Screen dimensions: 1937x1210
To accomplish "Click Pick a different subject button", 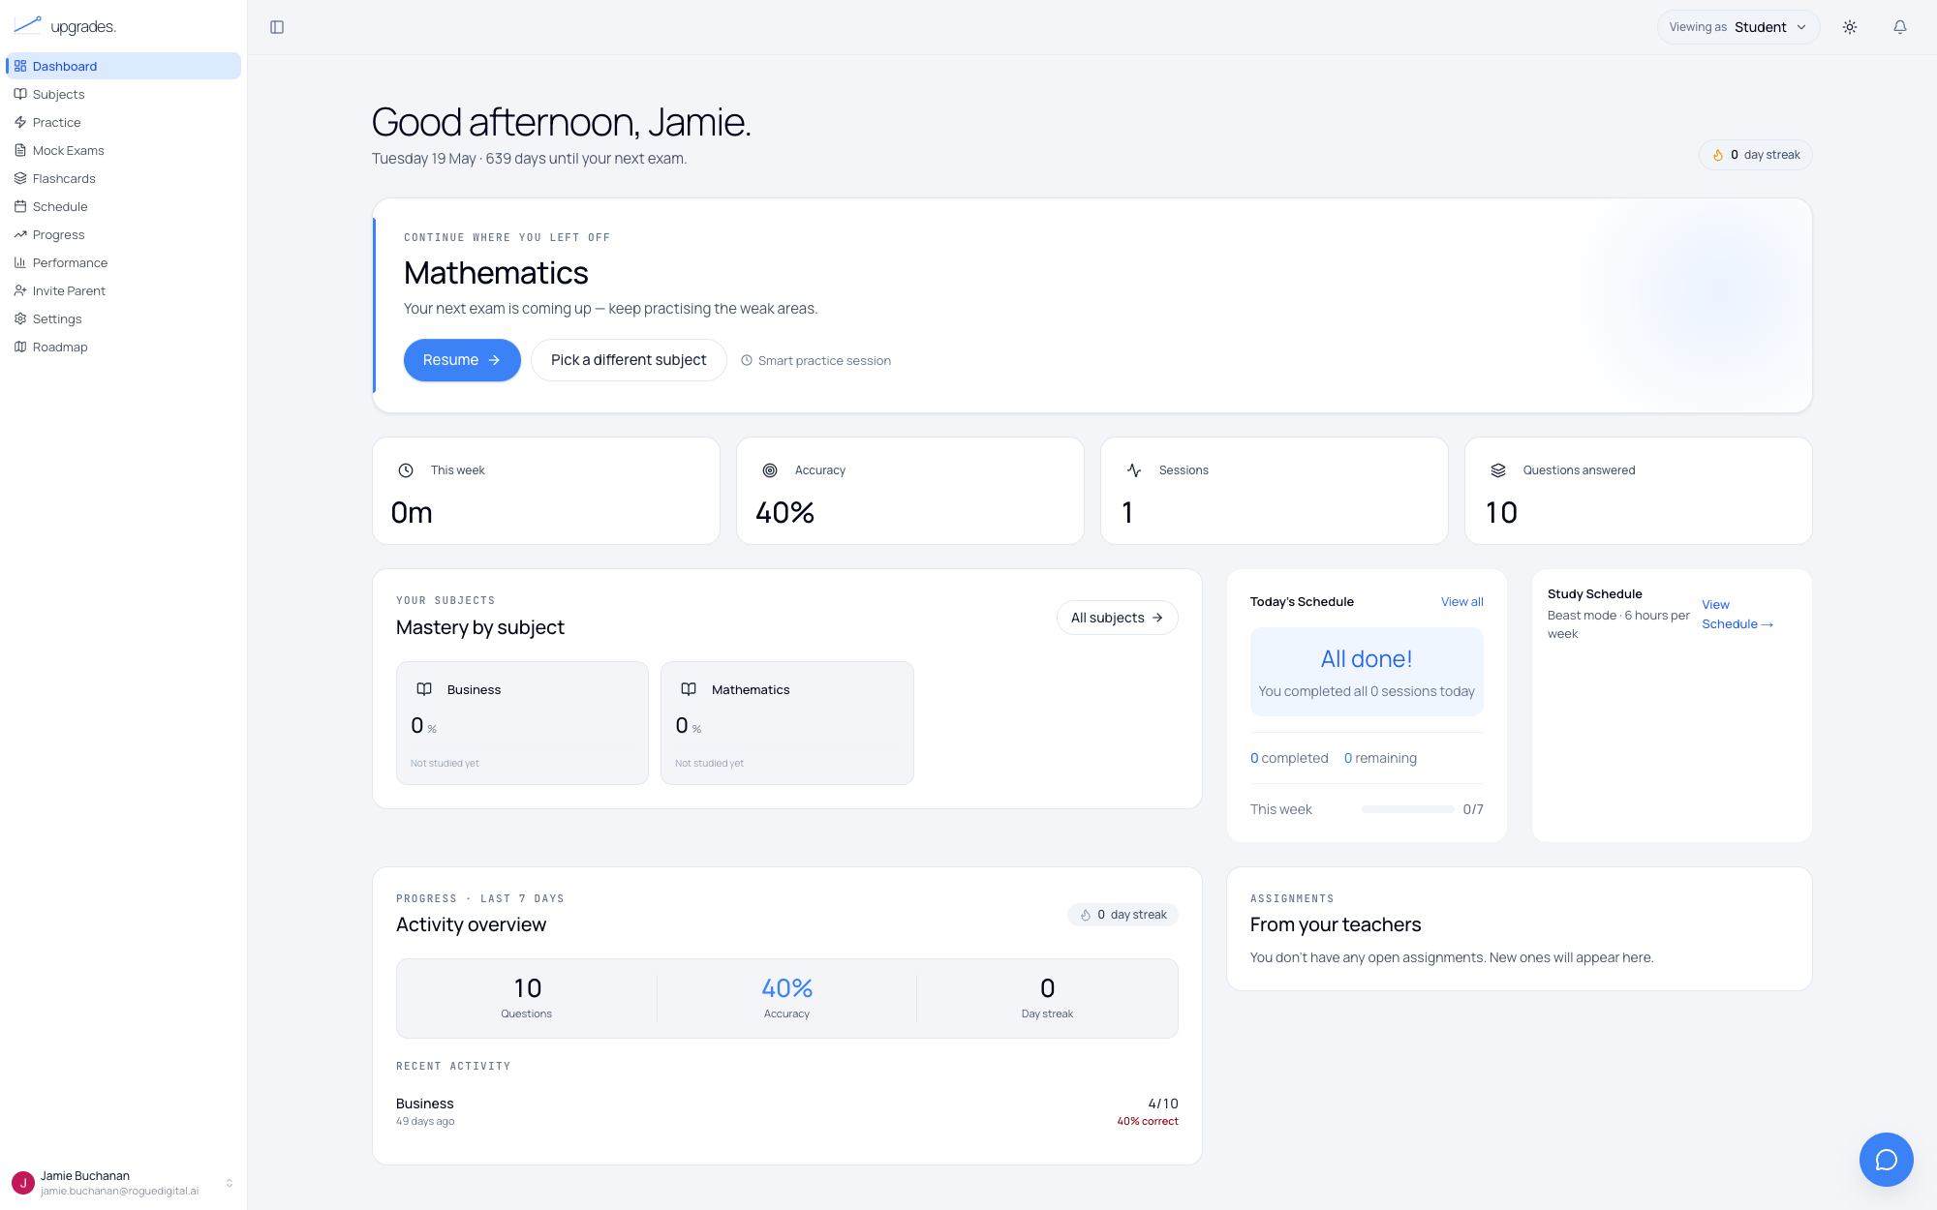I will point(629,360).
